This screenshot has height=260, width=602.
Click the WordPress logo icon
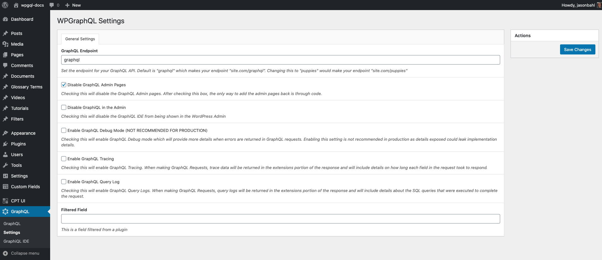point(5,5)
